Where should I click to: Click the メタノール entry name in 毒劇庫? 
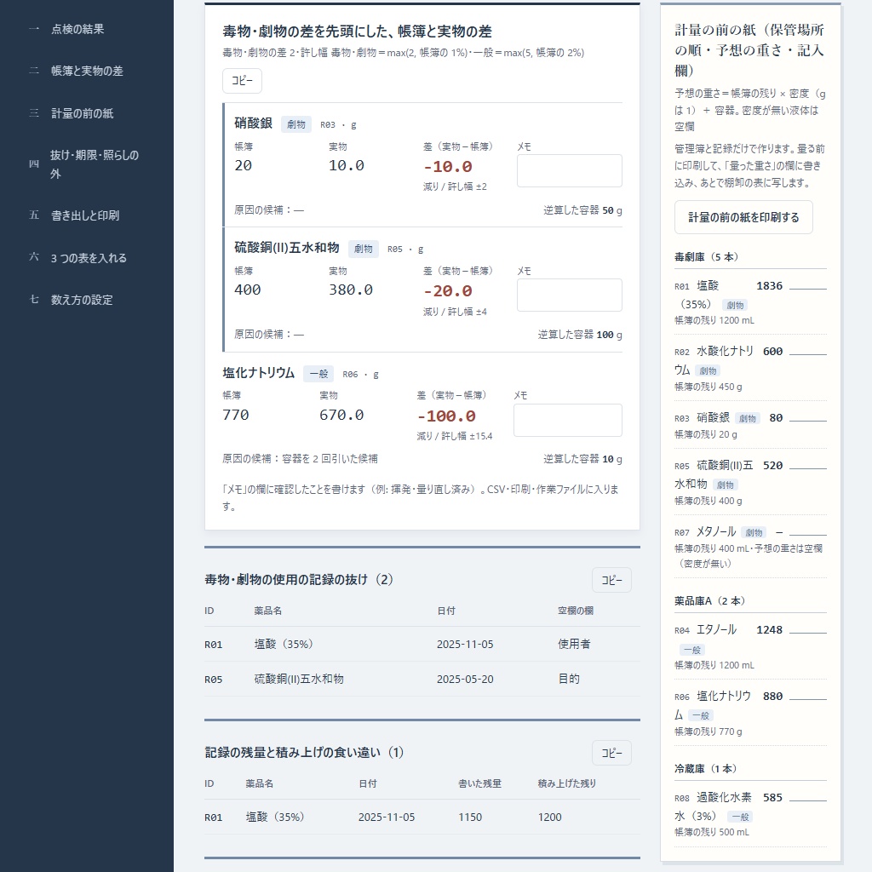(716, 531)
